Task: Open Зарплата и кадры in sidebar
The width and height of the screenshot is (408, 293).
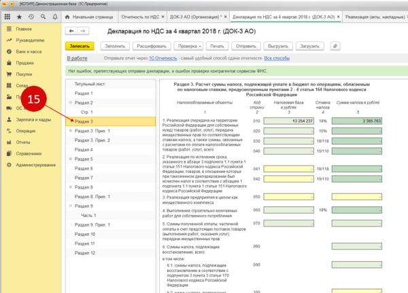Action: (32, 120)
